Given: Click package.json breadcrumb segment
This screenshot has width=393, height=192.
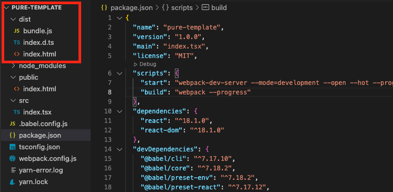Looking at the screenshot, I should coord(132,8).
